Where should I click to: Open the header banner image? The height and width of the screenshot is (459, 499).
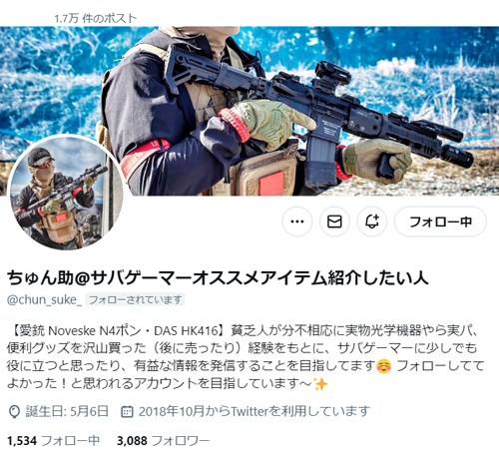point(249,111)
